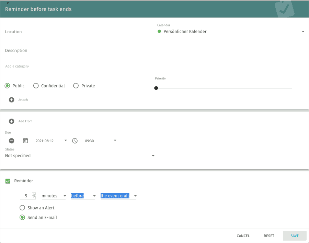
Task: Select the Confidential radio button
Action: (x=36, y=86)
